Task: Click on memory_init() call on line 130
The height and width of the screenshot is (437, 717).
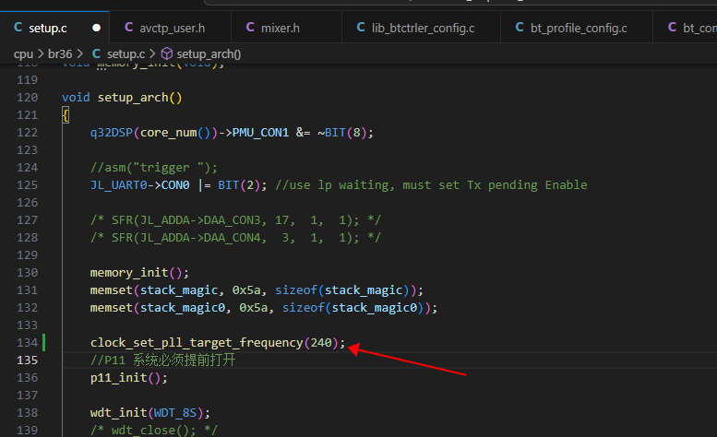Action: (x=139, y=273)
